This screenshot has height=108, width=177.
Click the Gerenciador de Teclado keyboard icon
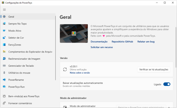coord(4,66)
